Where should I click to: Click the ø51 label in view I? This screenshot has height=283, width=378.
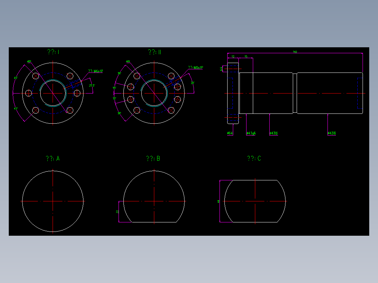(29, 61)
